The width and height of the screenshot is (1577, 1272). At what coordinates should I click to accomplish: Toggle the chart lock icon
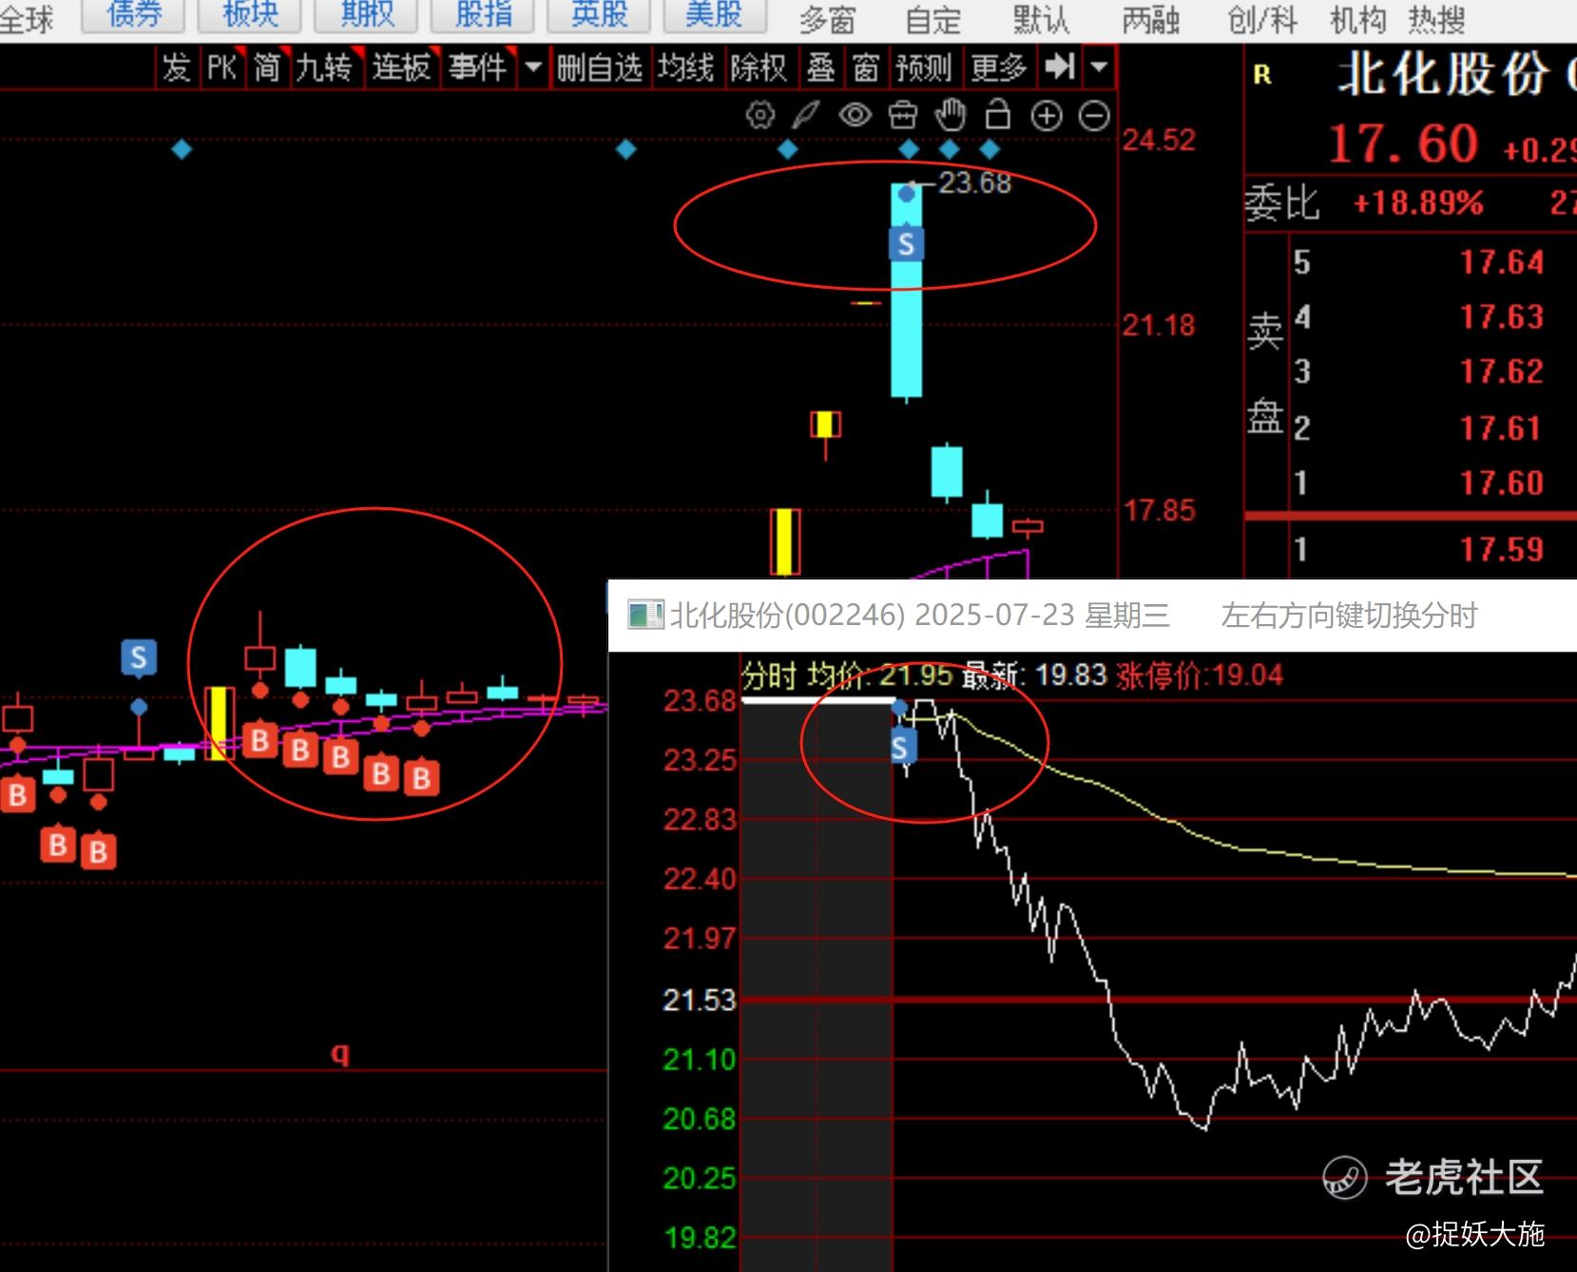[997, 115]
